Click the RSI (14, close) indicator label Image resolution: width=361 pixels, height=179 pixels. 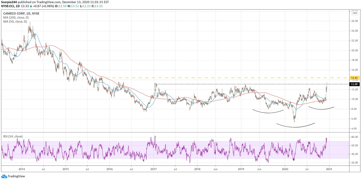13,136
